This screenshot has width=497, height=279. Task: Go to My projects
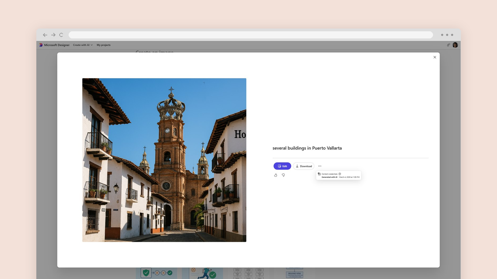pos(103,45)
